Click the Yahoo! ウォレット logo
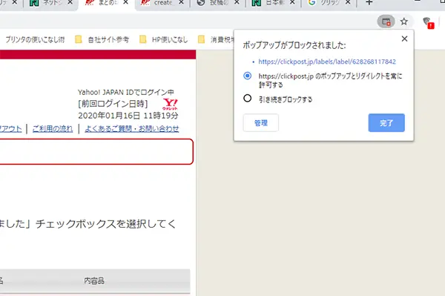Screen dimensions: 445x296 pyautogui.click(x=170, y=104)
